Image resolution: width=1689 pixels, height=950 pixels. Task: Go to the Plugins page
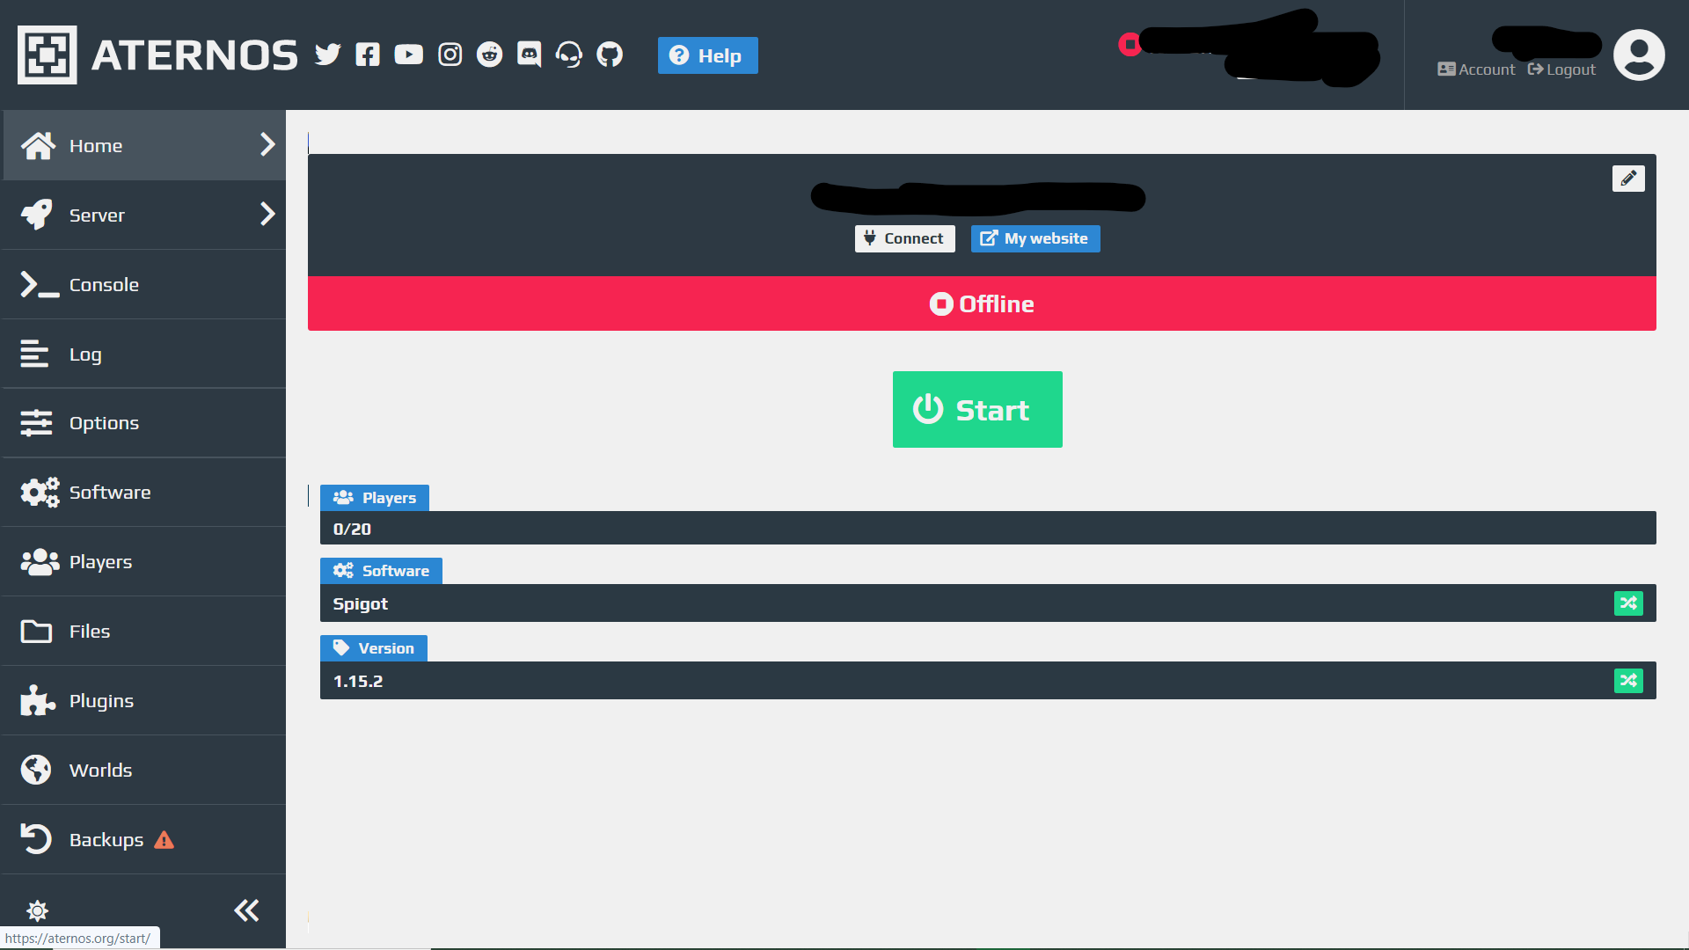coord(101,701)
